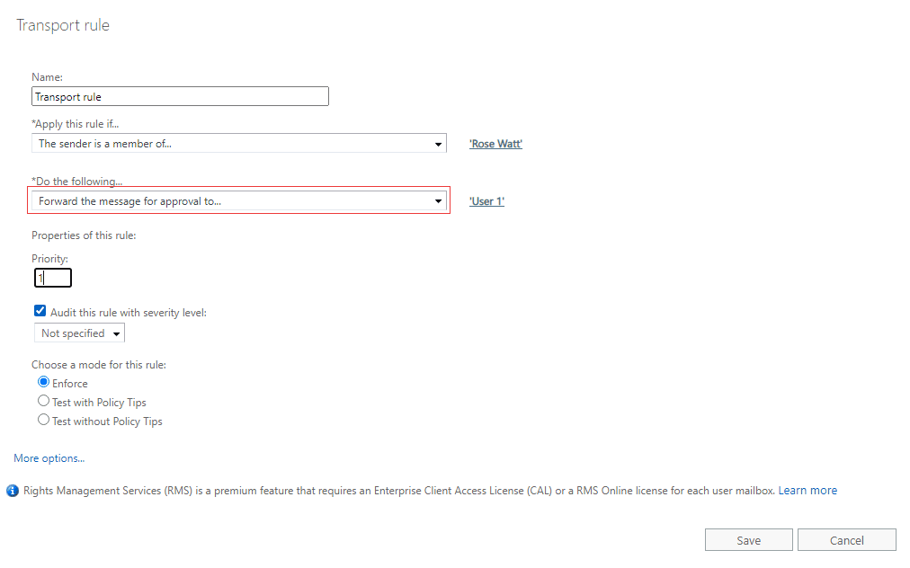Select 'Test without Policy Tips' option
The width and height of the screenshot is (910, 568).
point(43,421)
